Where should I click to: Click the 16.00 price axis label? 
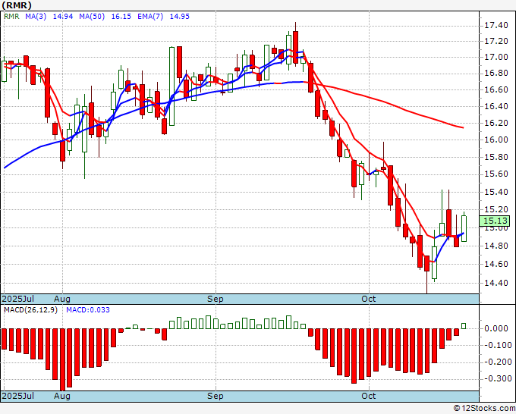496,140
